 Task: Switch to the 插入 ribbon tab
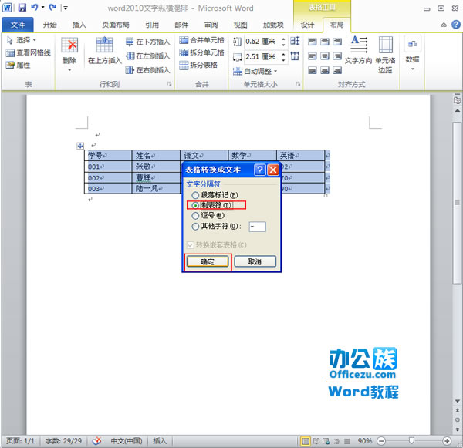click(x=79, y=25)
